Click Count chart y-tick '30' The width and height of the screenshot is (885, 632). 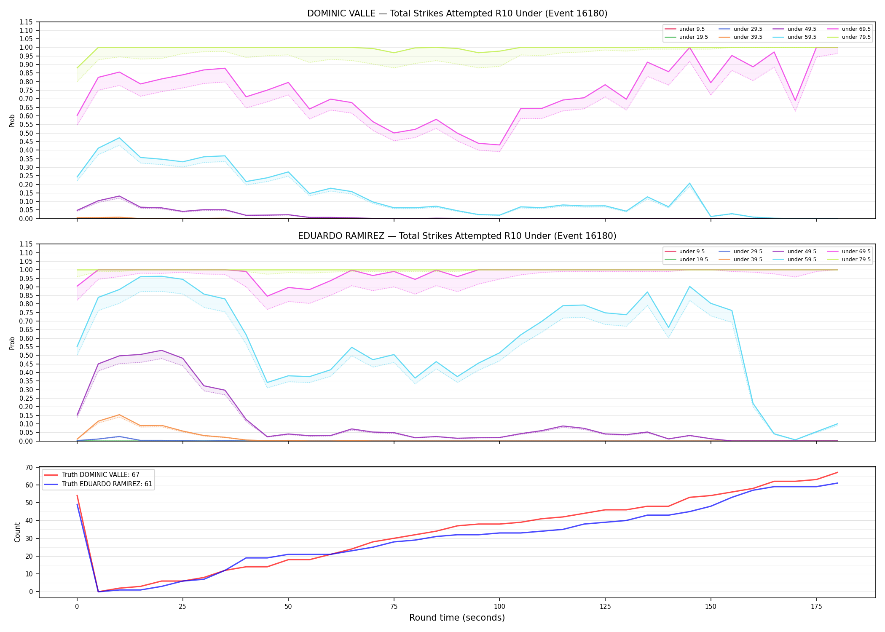point(29,538)
